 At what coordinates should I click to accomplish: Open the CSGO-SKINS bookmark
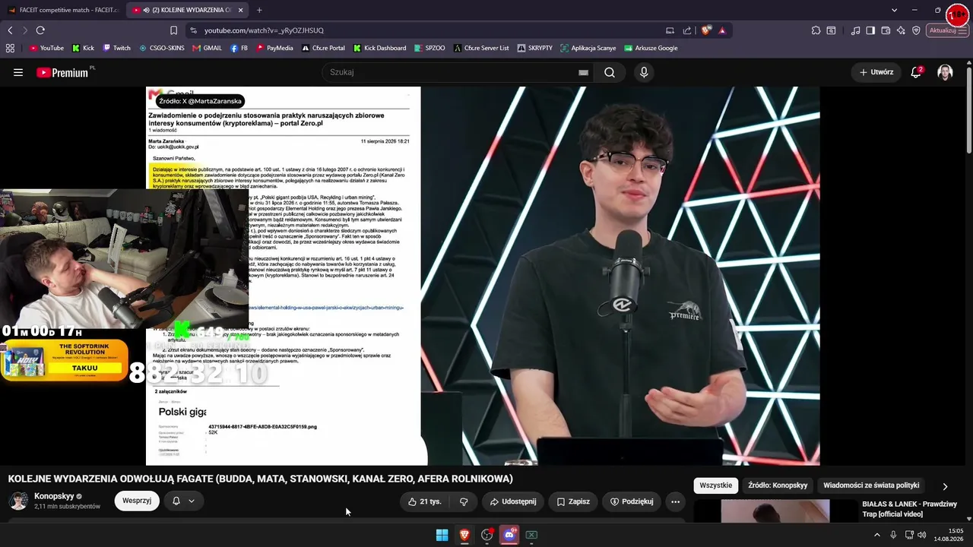161,48
